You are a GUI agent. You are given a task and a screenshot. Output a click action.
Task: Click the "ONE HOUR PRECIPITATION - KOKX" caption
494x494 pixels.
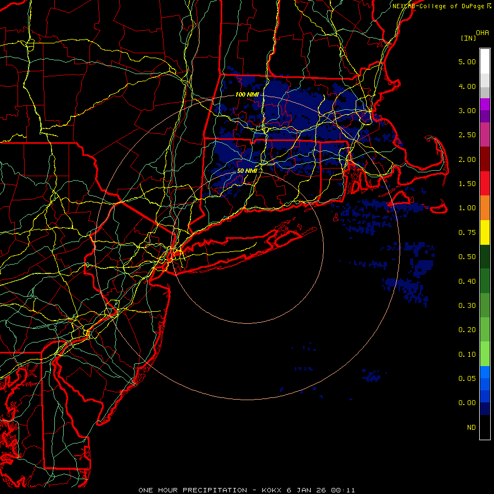[211, 490]
